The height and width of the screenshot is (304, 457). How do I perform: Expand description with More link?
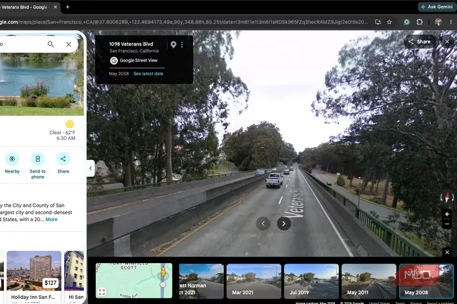pyautogui.click(x=52, y=219)
